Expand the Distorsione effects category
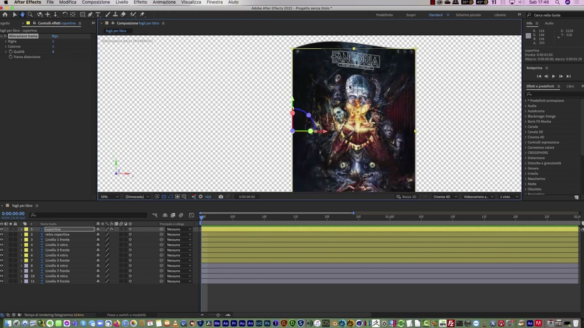The image size is (584, 328). [526, 158]
